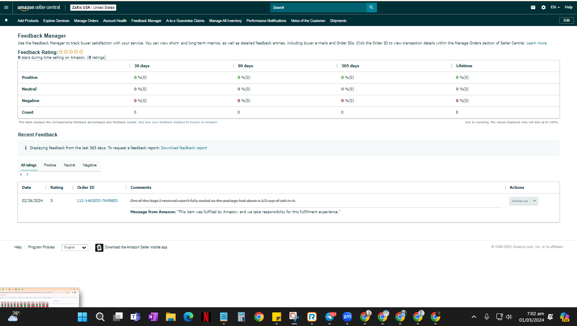Open Zoom from the taskbar
Image resolution: width=577 pixels, height=326 pixels.
click(347, 317)
